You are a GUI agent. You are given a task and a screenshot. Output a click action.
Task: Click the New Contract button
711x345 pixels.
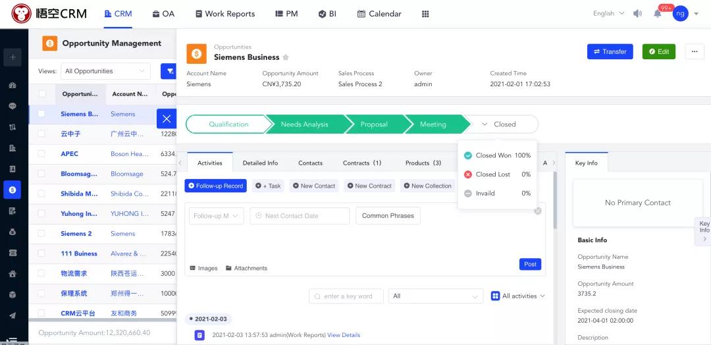click(369, 186)
